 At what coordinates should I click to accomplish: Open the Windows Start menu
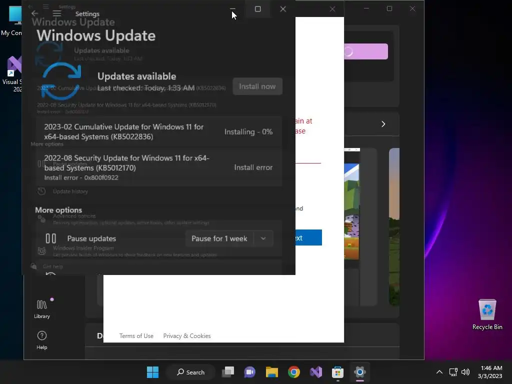[152, 372]
